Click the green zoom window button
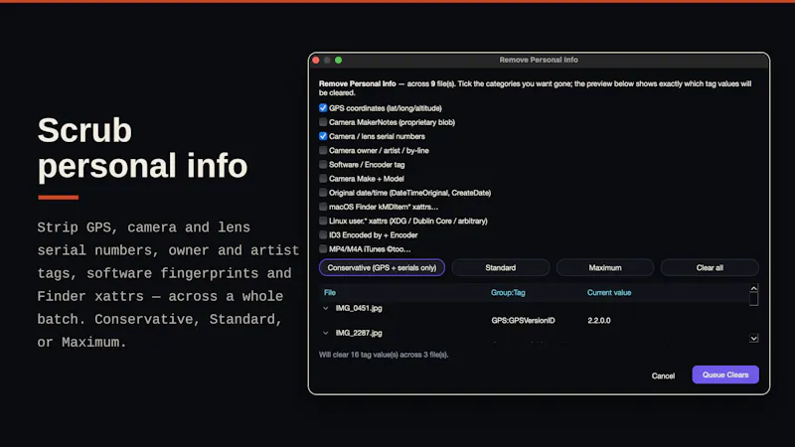The width and height of the screenshot is (795, 447). click(x=338, y=60)
